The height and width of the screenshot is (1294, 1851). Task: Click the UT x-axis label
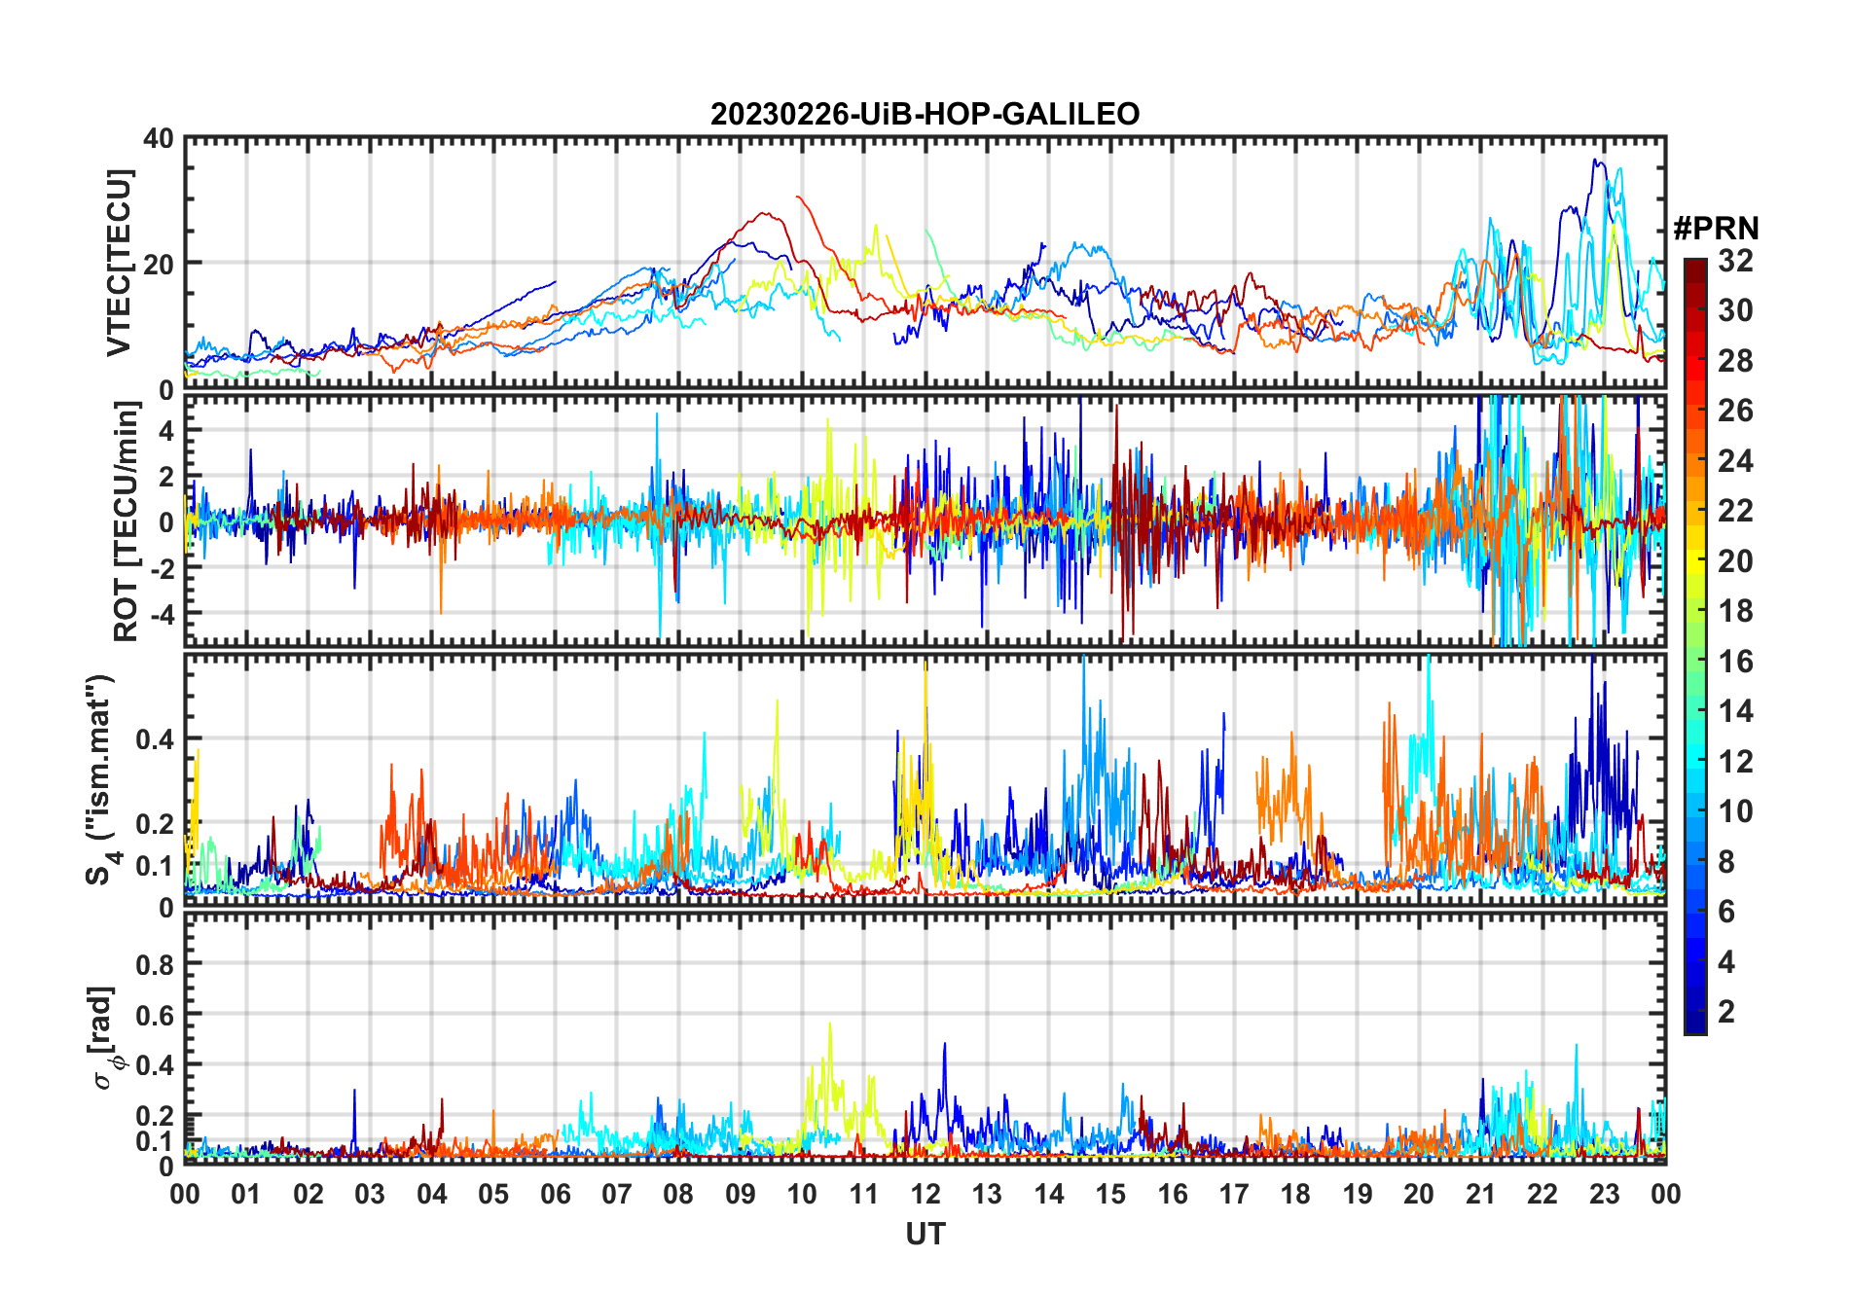925,1234
